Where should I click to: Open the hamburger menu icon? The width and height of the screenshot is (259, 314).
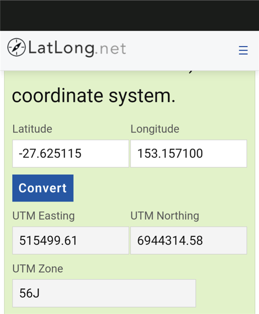pos(243,50)
